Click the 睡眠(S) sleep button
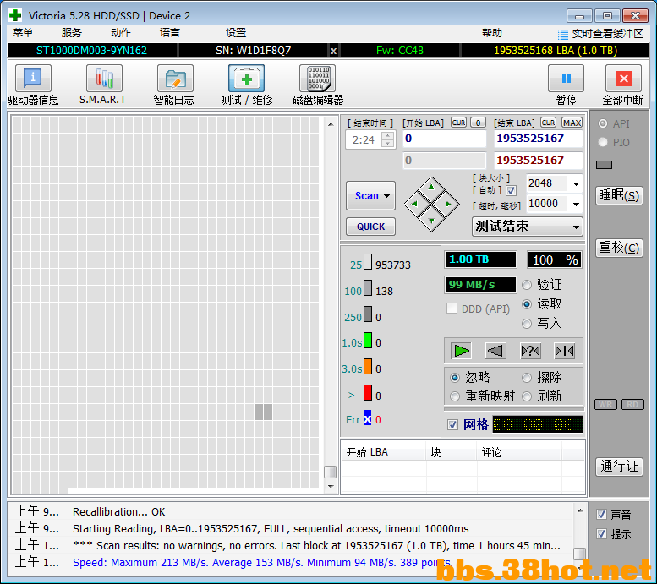Viewport: 657px width, 584px height. point(619,195)
